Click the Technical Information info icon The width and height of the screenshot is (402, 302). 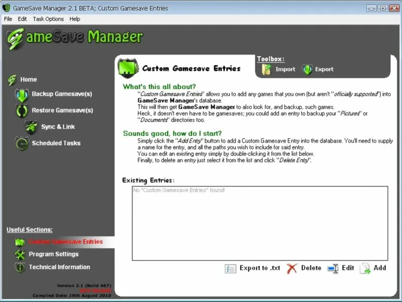click(x=20, y=267)
